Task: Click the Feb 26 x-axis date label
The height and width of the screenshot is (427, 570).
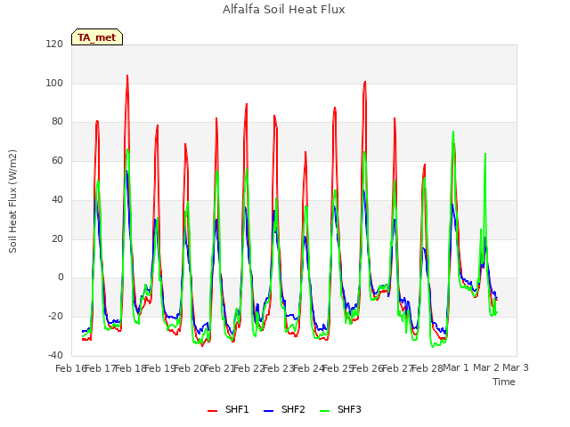Action: click(367, 368)
